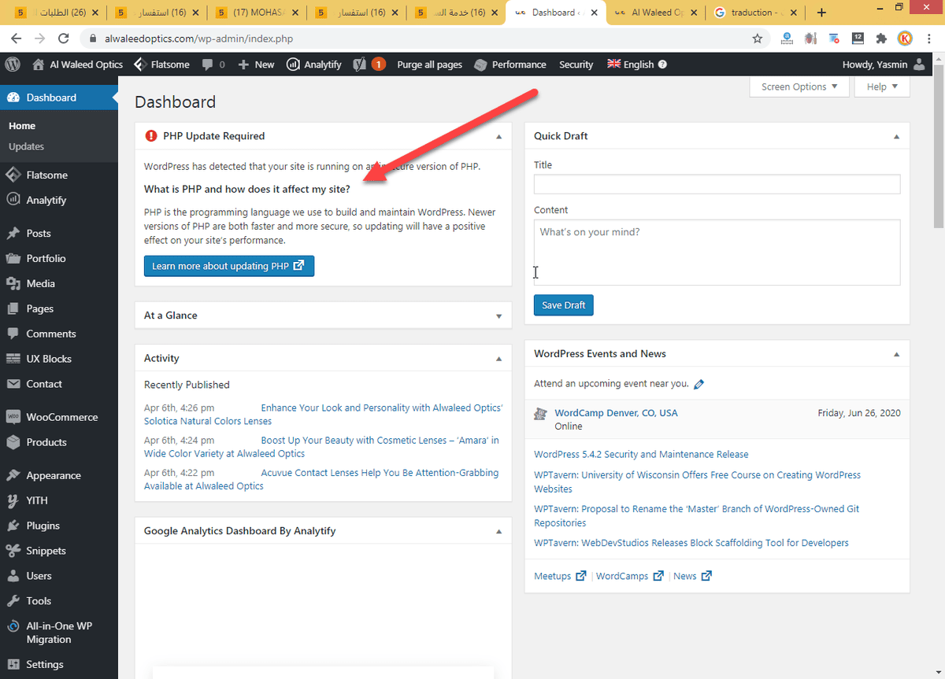The image size is (945, 679).
Task: Click the comments bubble in admin bar
Action: (213, 65)
